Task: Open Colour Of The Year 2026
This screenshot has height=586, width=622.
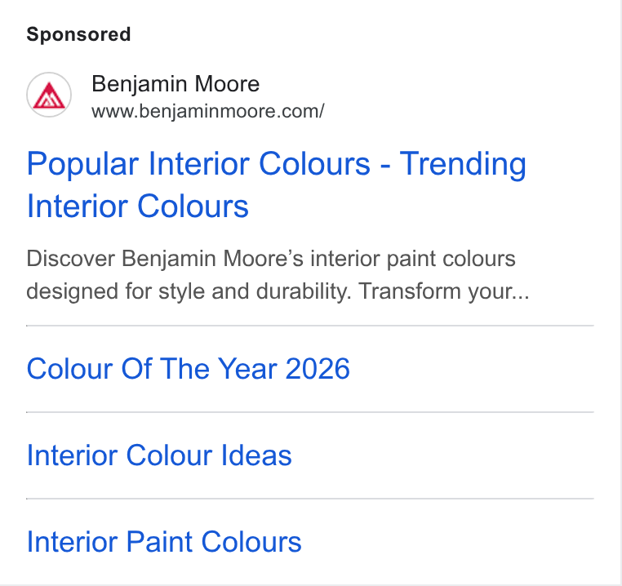Action: tap(188, 369)
